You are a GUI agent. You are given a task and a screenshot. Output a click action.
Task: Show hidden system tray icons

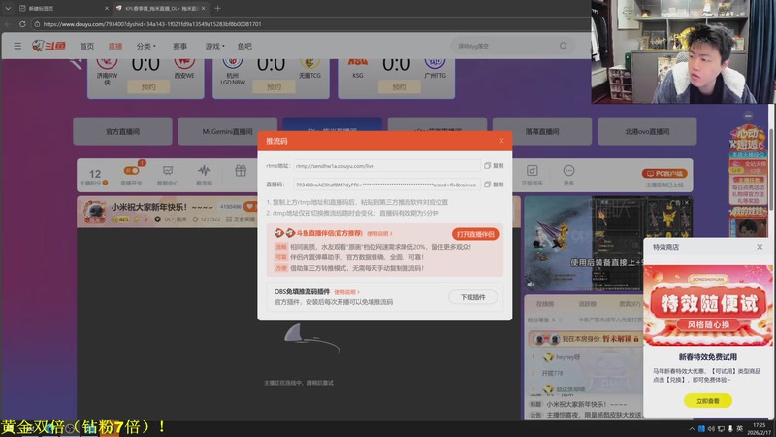692,429
